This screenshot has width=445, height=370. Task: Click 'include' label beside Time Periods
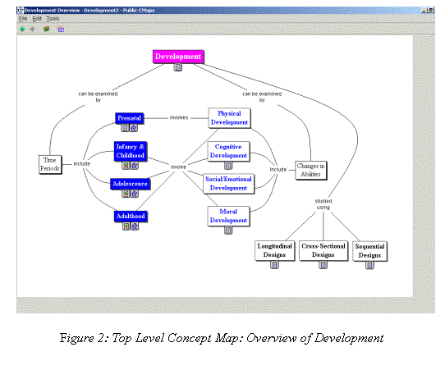pyautogui.click(x=82, y=164)
